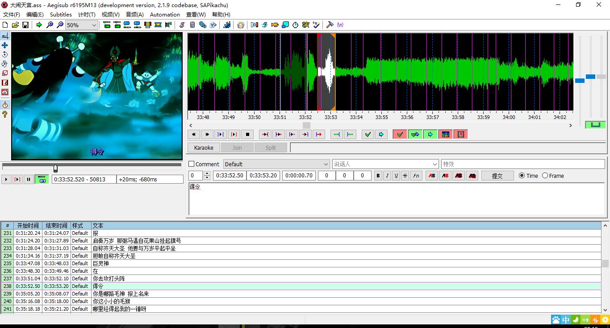Screen dimensions: 610x328
Task: Select the standard crosshair video tool
Action: click(x=5, y=36)
